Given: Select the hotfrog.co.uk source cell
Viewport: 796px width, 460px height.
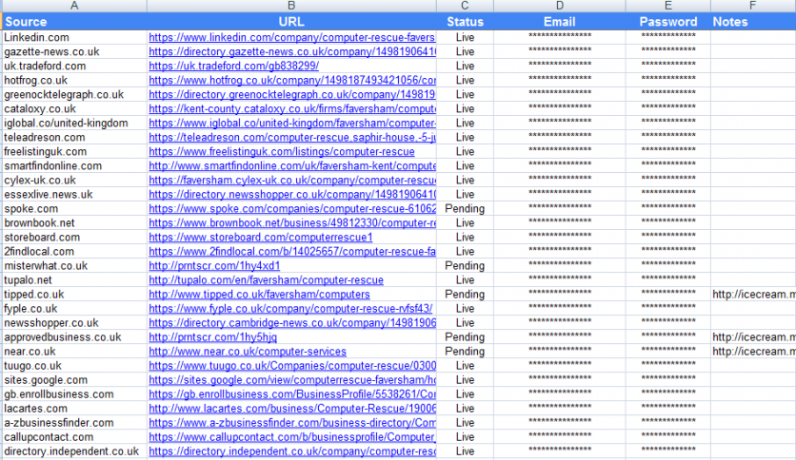Looking at the screenshot, I should point(74,80).
